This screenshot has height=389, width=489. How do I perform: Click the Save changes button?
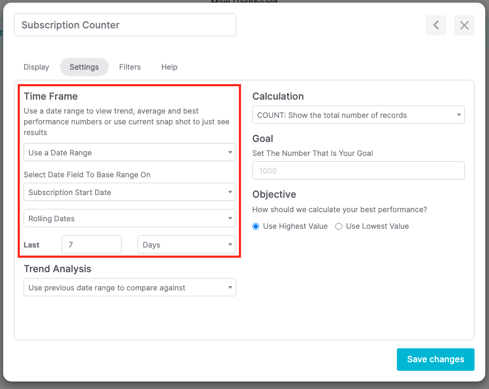[x=435, y=359]
